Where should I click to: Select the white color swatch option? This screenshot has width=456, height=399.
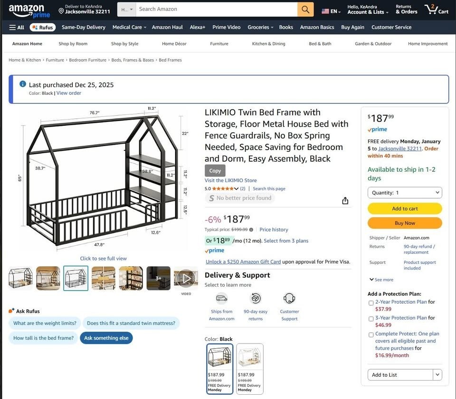pyautogui.click(x=250, y=368)
